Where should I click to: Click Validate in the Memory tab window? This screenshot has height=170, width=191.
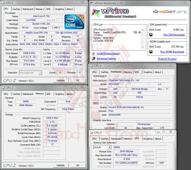61,165
